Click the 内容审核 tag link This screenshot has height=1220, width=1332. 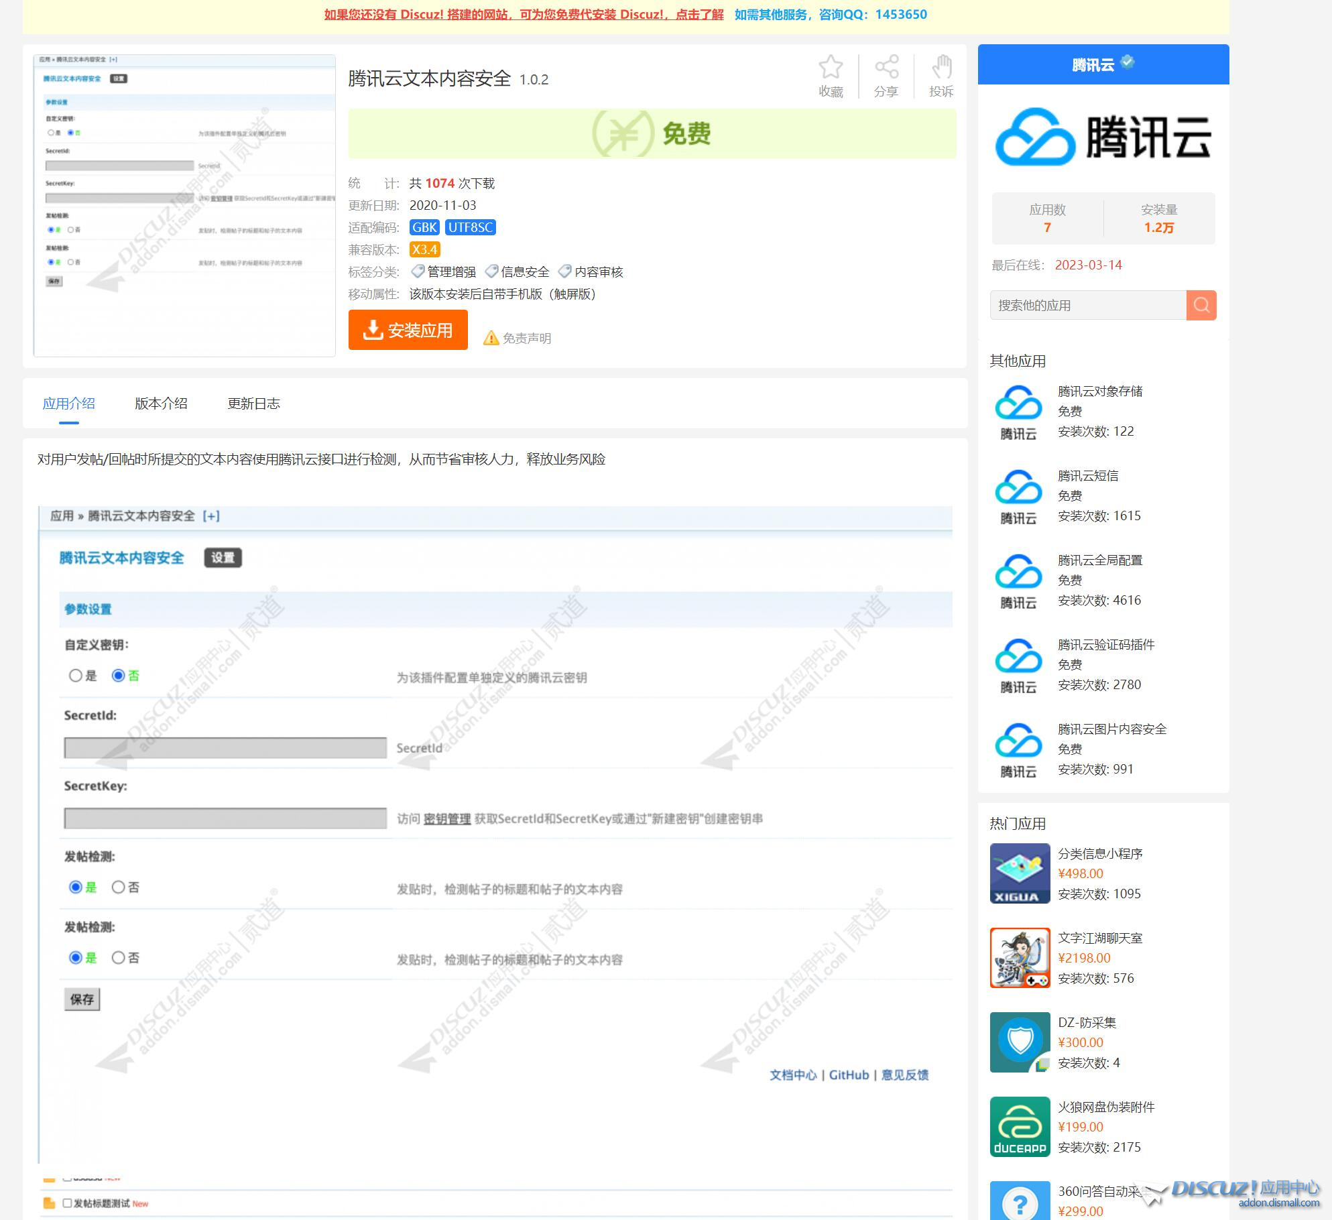point(598,272)
